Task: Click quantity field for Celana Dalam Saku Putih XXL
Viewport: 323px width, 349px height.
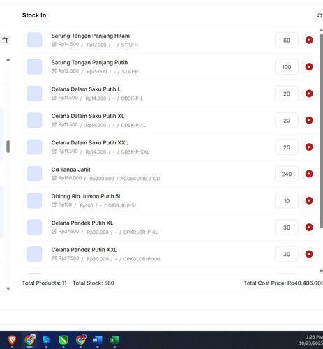Action: tap(287, 147)
